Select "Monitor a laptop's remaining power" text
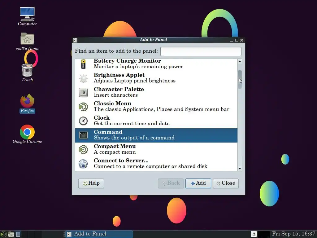 point(138,67)
